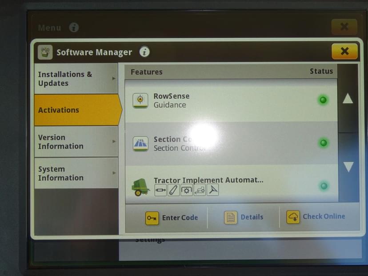Image resolution: width=368 pixels, height=276 pixels.
Task: Click the Status column header
Action: [x=321, y=71]
